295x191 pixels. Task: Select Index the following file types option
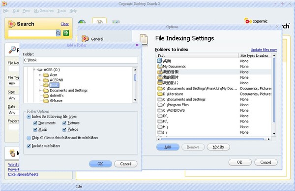click(29, 117)
